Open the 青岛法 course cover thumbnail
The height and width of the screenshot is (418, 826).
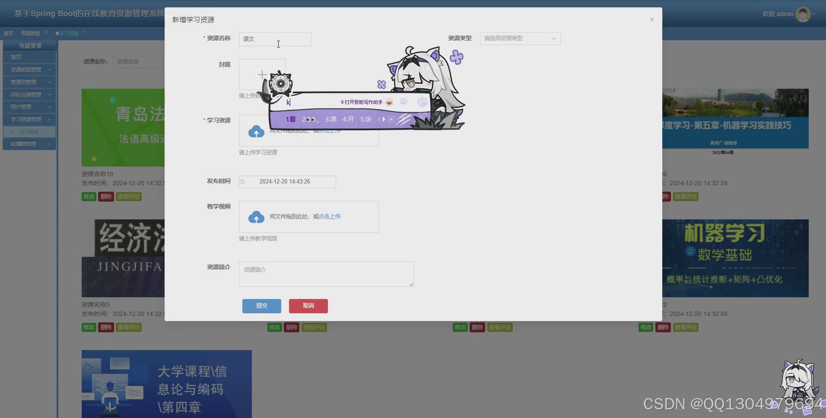(x=123, y=128)
